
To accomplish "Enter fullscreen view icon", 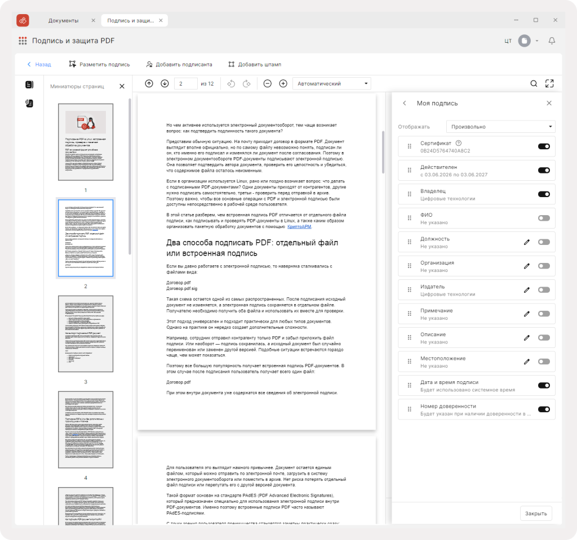I will point(549,83).
